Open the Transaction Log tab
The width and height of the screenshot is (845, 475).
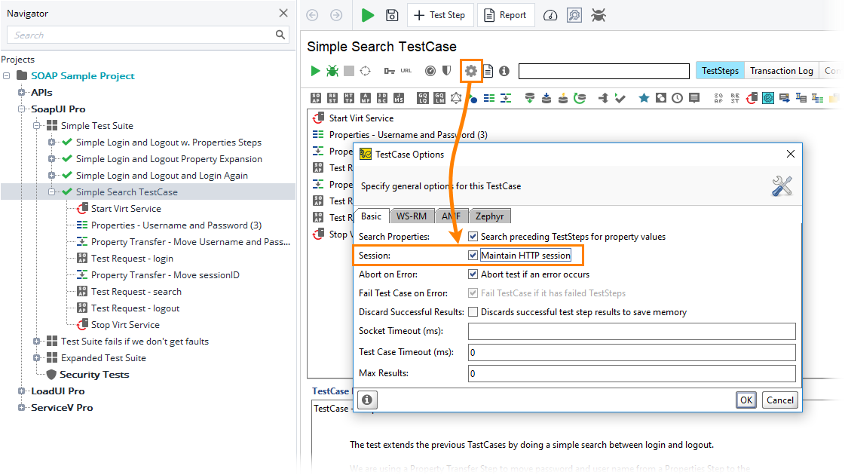coord(782,71)
